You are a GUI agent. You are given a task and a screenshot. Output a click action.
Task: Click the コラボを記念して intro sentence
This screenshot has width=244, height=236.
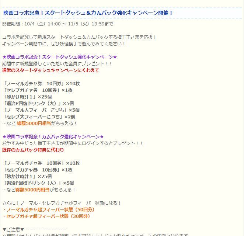(79, 37)
